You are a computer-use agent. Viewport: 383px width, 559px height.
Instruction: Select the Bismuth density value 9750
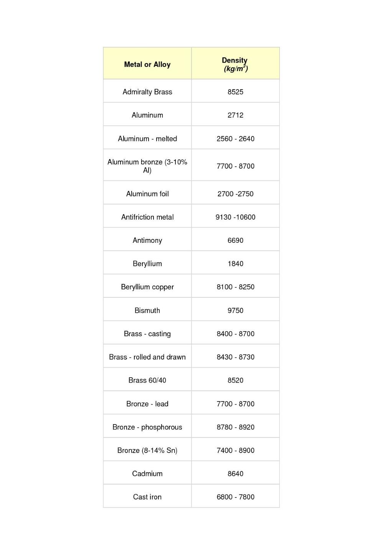click(235, 310)
